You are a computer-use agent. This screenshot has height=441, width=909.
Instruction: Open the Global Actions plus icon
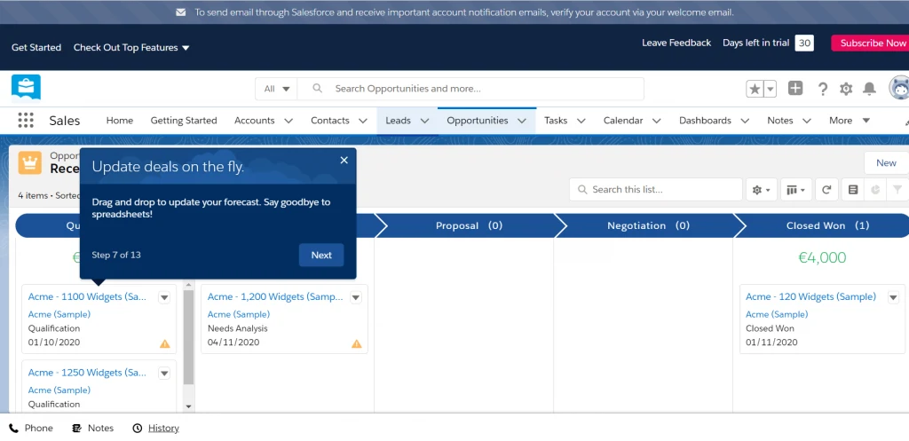795,88
